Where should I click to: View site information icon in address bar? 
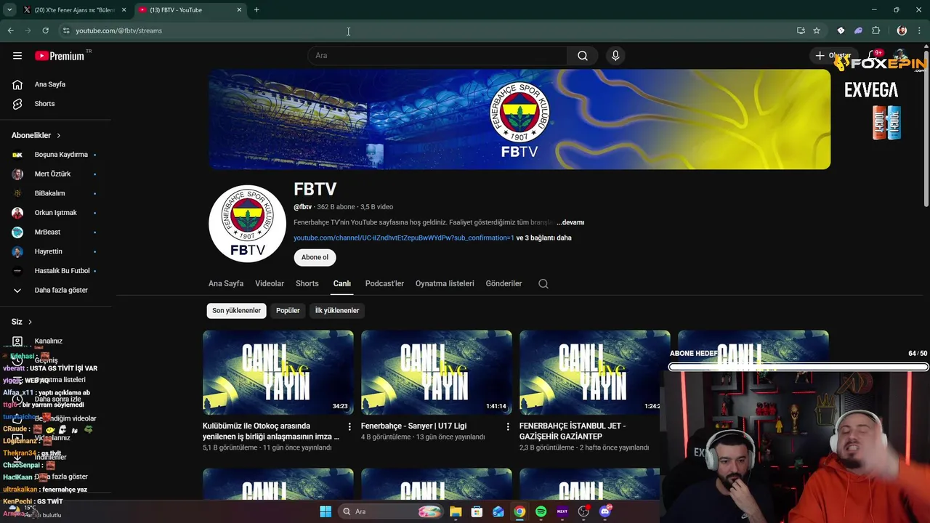pyautogui.click(x=65, y=31)
